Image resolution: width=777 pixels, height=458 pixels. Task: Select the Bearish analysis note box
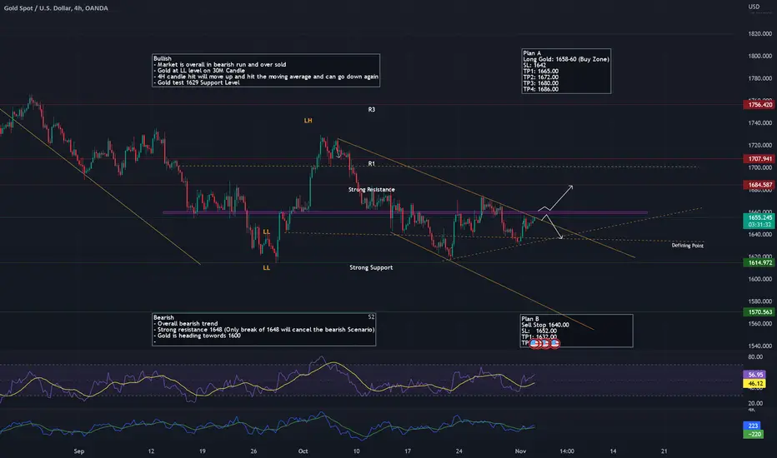tap(263, 329)
